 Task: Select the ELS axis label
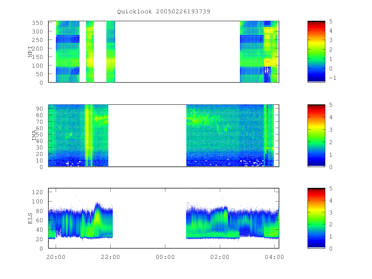pos(31,218)
